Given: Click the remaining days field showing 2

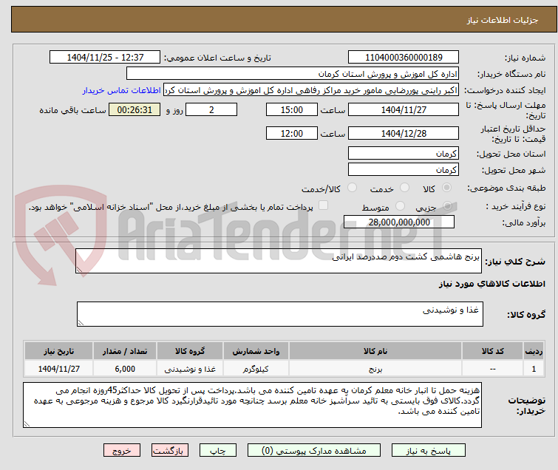Looking at the screenshot, I should tap(211, 109).
